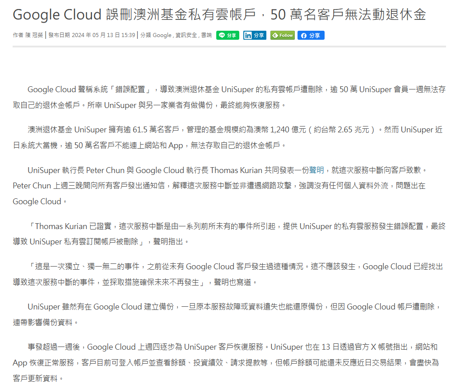
Task: Click the article headline about Google Cloud
Action: coord(219,15)
